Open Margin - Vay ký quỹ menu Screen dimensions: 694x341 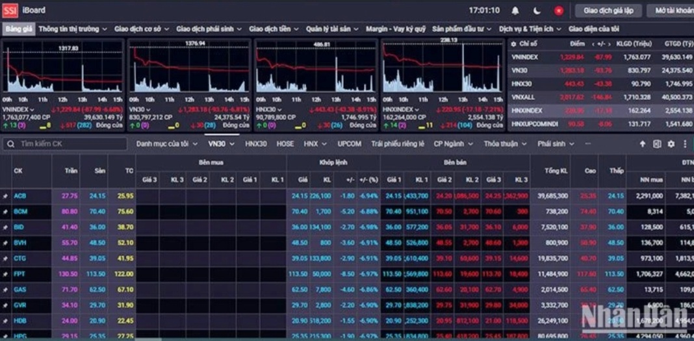click(x=395, y=29)
